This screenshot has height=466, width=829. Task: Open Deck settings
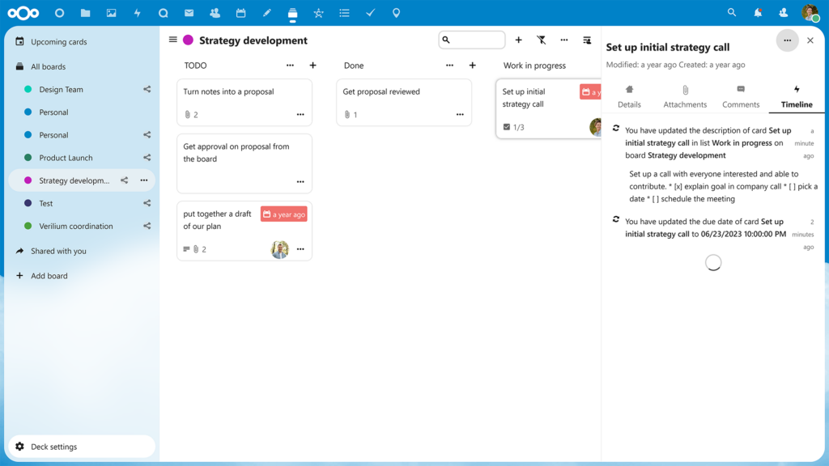(x=53, y=447)
